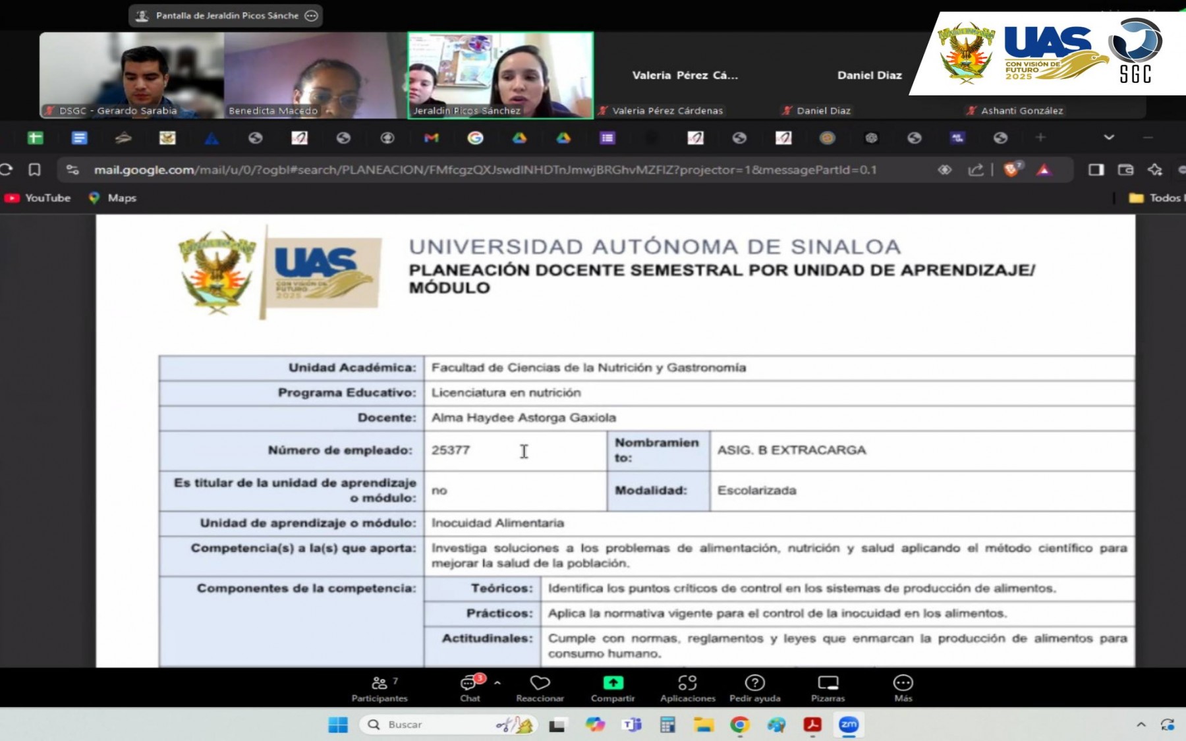Click the Buscar taskbar search box
The height and width of the screenshot is (741, 1186).
(448, 725)
